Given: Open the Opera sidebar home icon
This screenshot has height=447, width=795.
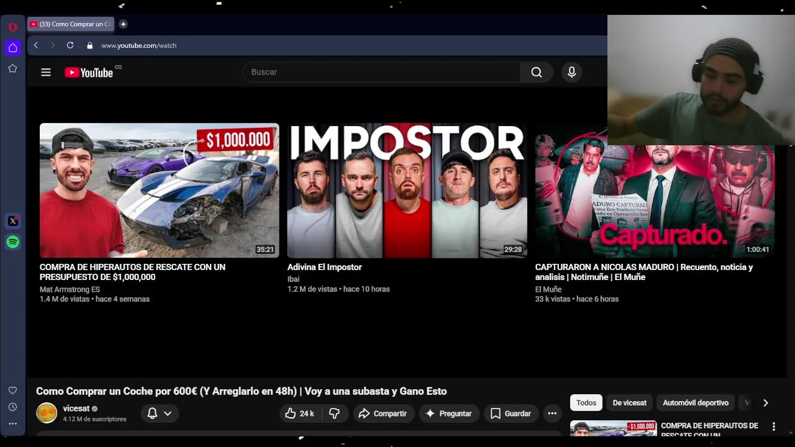Looking at the screenshot, I should [x=12, y=48].
